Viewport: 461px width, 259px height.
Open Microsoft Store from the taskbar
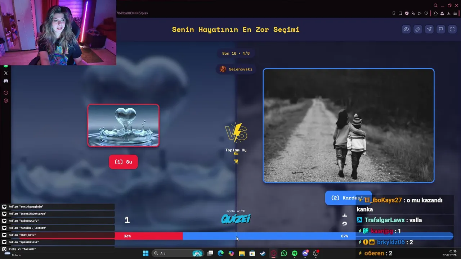(x=252, y=253)
